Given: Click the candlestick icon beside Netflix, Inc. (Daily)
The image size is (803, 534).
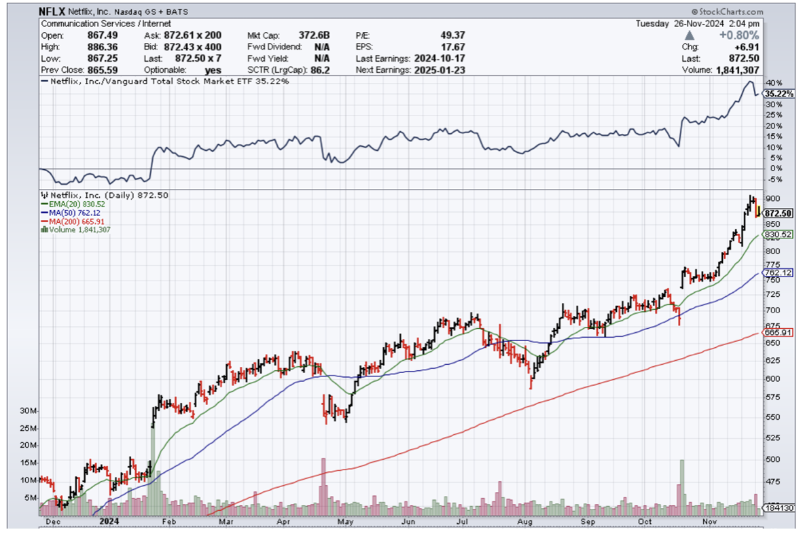Looking at the screenshot, I should [45, 196].
